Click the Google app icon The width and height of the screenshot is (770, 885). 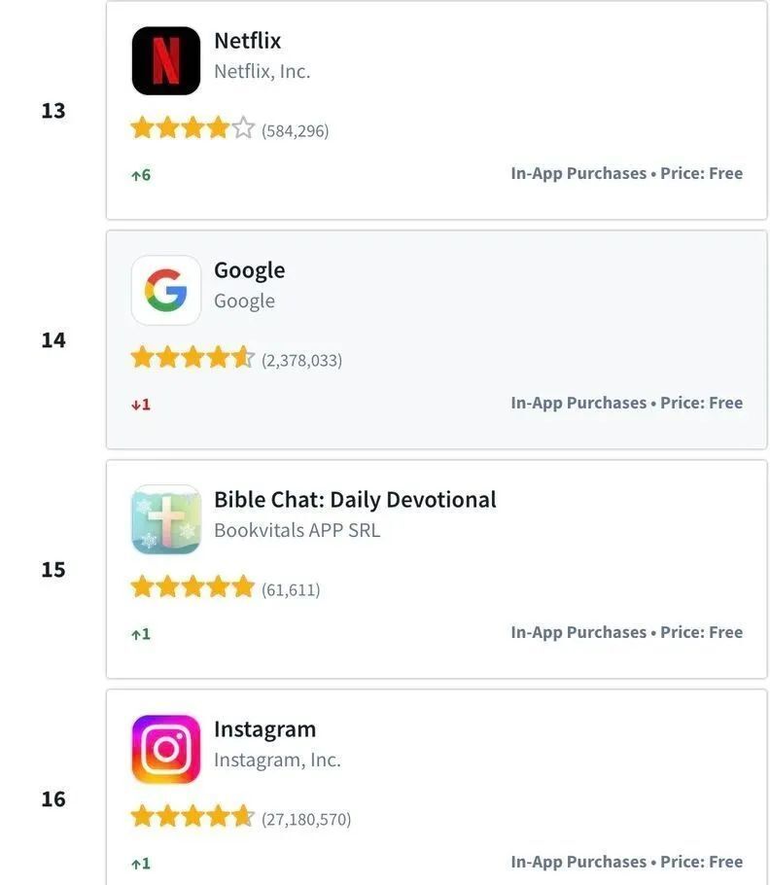pyautogui.click(x=166, y=291)
